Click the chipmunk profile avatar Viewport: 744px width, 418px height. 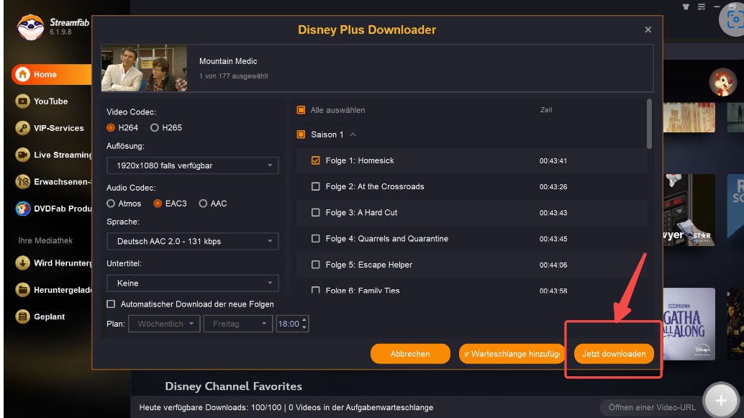(722, 81)
